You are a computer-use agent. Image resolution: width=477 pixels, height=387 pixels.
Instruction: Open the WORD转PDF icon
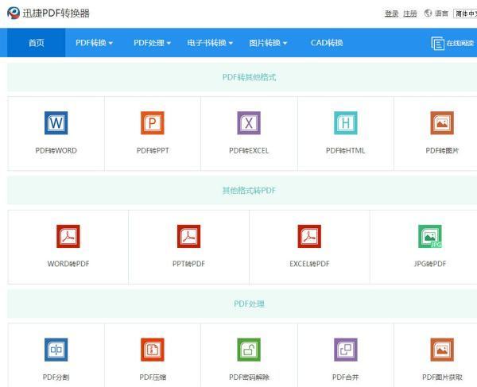[x=68, y=236]
